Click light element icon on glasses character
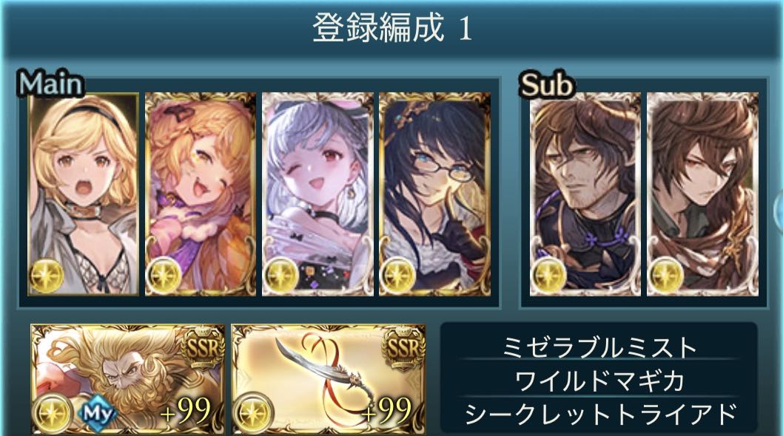 point(398,276)
